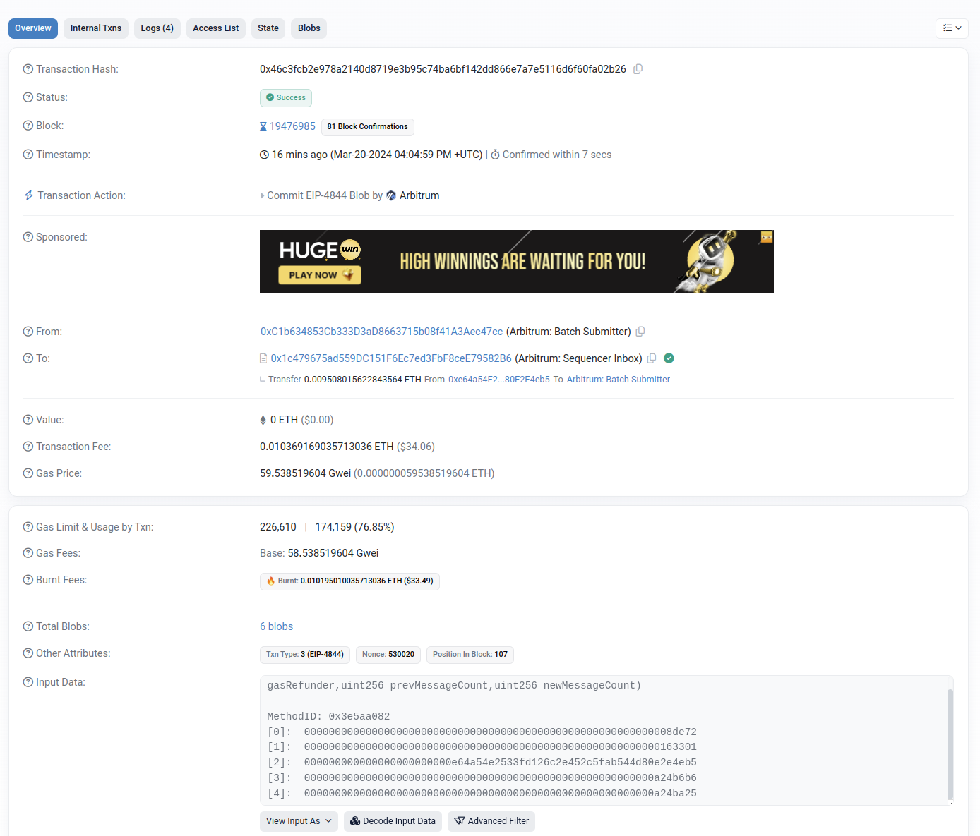Screen dimensions: 980x836
Task: Open the view options list dropdown
Action: tap(951, 28)
